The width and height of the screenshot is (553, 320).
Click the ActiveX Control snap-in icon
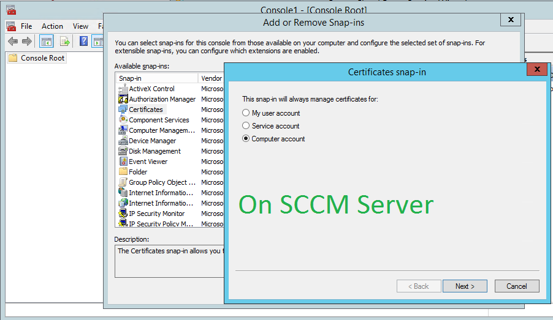click(x=123, y=89)
